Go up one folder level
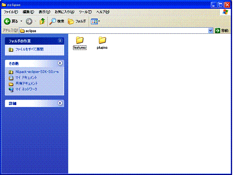 point(42,21)
